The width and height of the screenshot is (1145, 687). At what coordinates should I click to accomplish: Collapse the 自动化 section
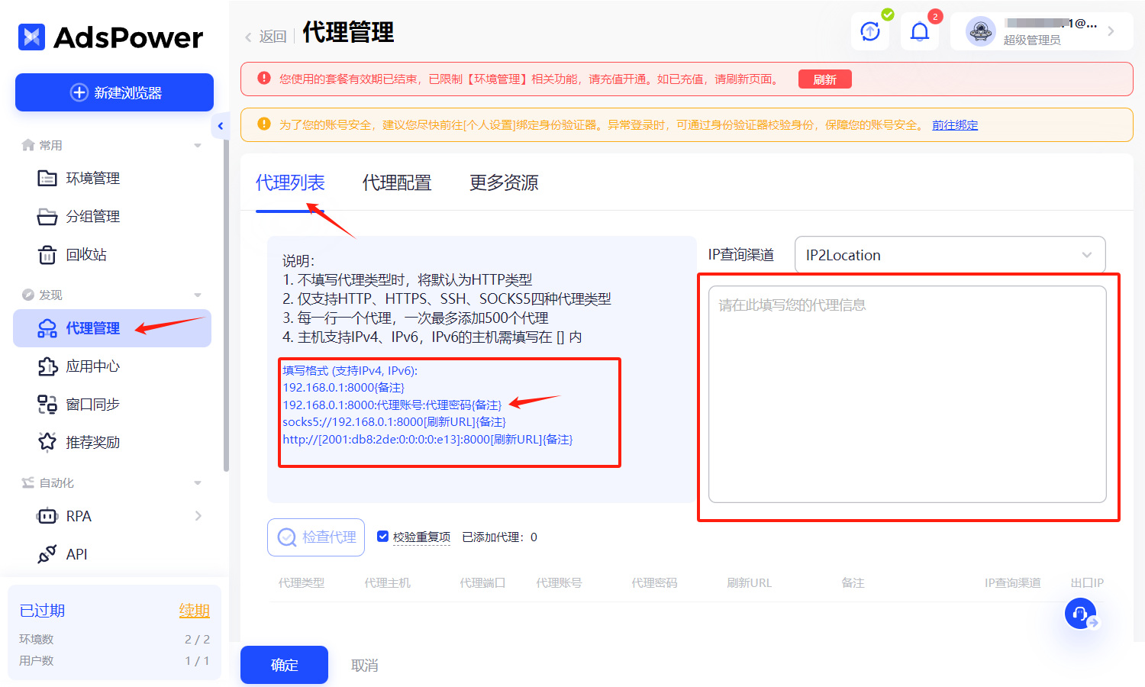click(x=198, y=482)
